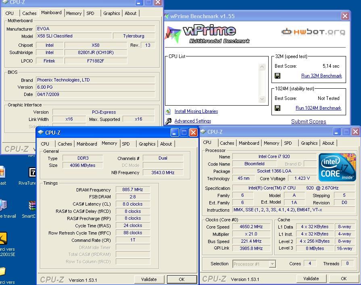Open Memory tab in processor window
361x285 pixels.
pos(271,143)
